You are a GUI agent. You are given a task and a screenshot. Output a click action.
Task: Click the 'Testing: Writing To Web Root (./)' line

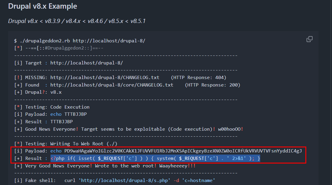[66, 144]
